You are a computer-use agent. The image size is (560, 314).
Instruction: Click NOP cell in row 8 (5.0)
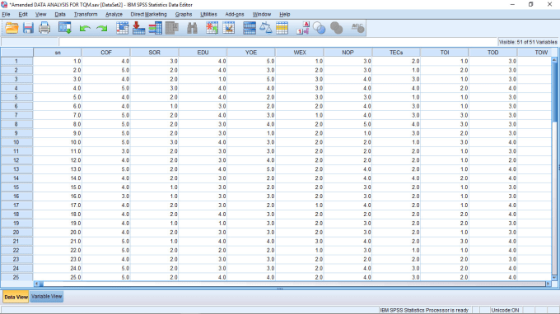[x=348, y=124]
